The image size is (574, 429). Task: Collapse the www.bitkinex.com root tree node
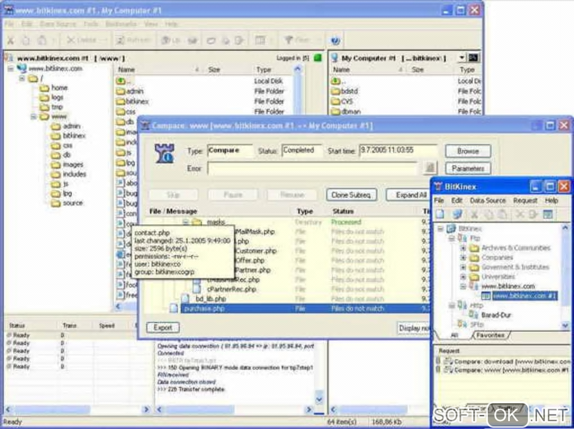(11, 69)
